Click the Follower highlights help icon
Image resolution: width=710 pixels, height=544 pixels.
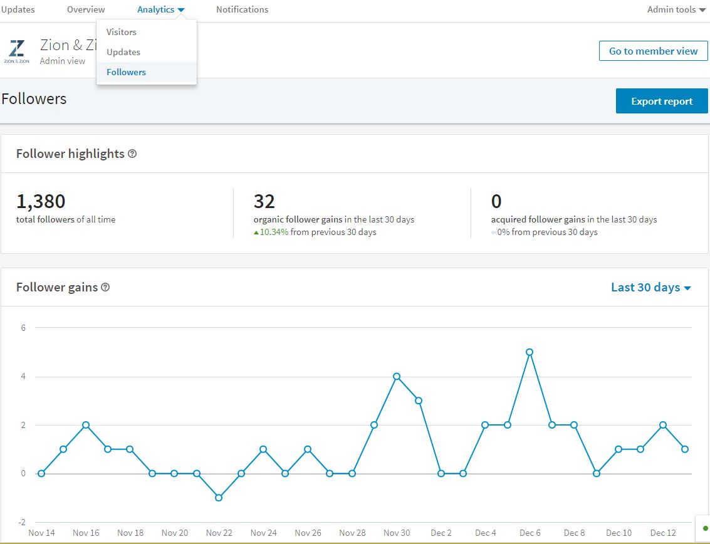click(x=132, y=153)
